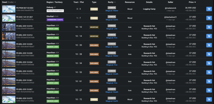This screenshot has width=214, height=104.
Task: Sort by Region / Territory header
Action: (x=54, y=2)
